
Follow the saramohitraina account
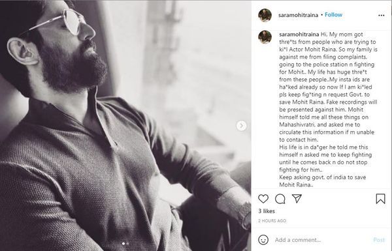tap(333, 15)
